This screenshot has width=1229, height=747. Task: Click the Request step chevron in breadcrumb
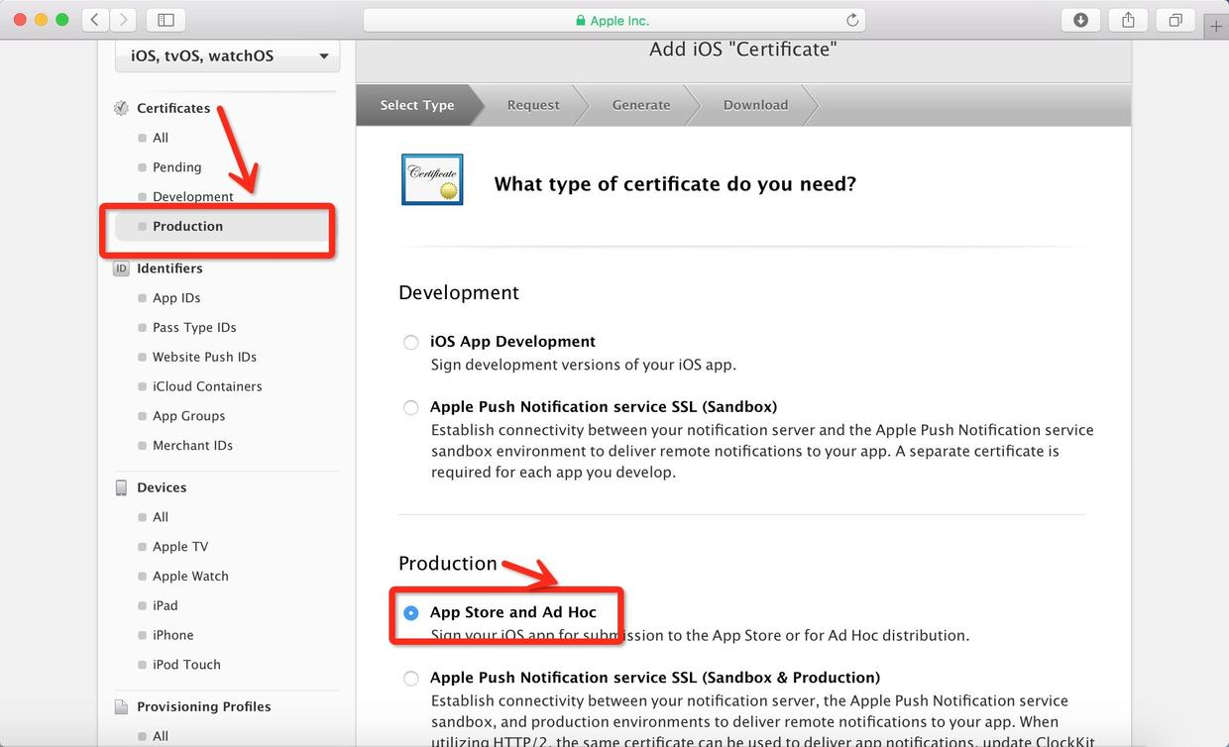[x=532, y=104]
